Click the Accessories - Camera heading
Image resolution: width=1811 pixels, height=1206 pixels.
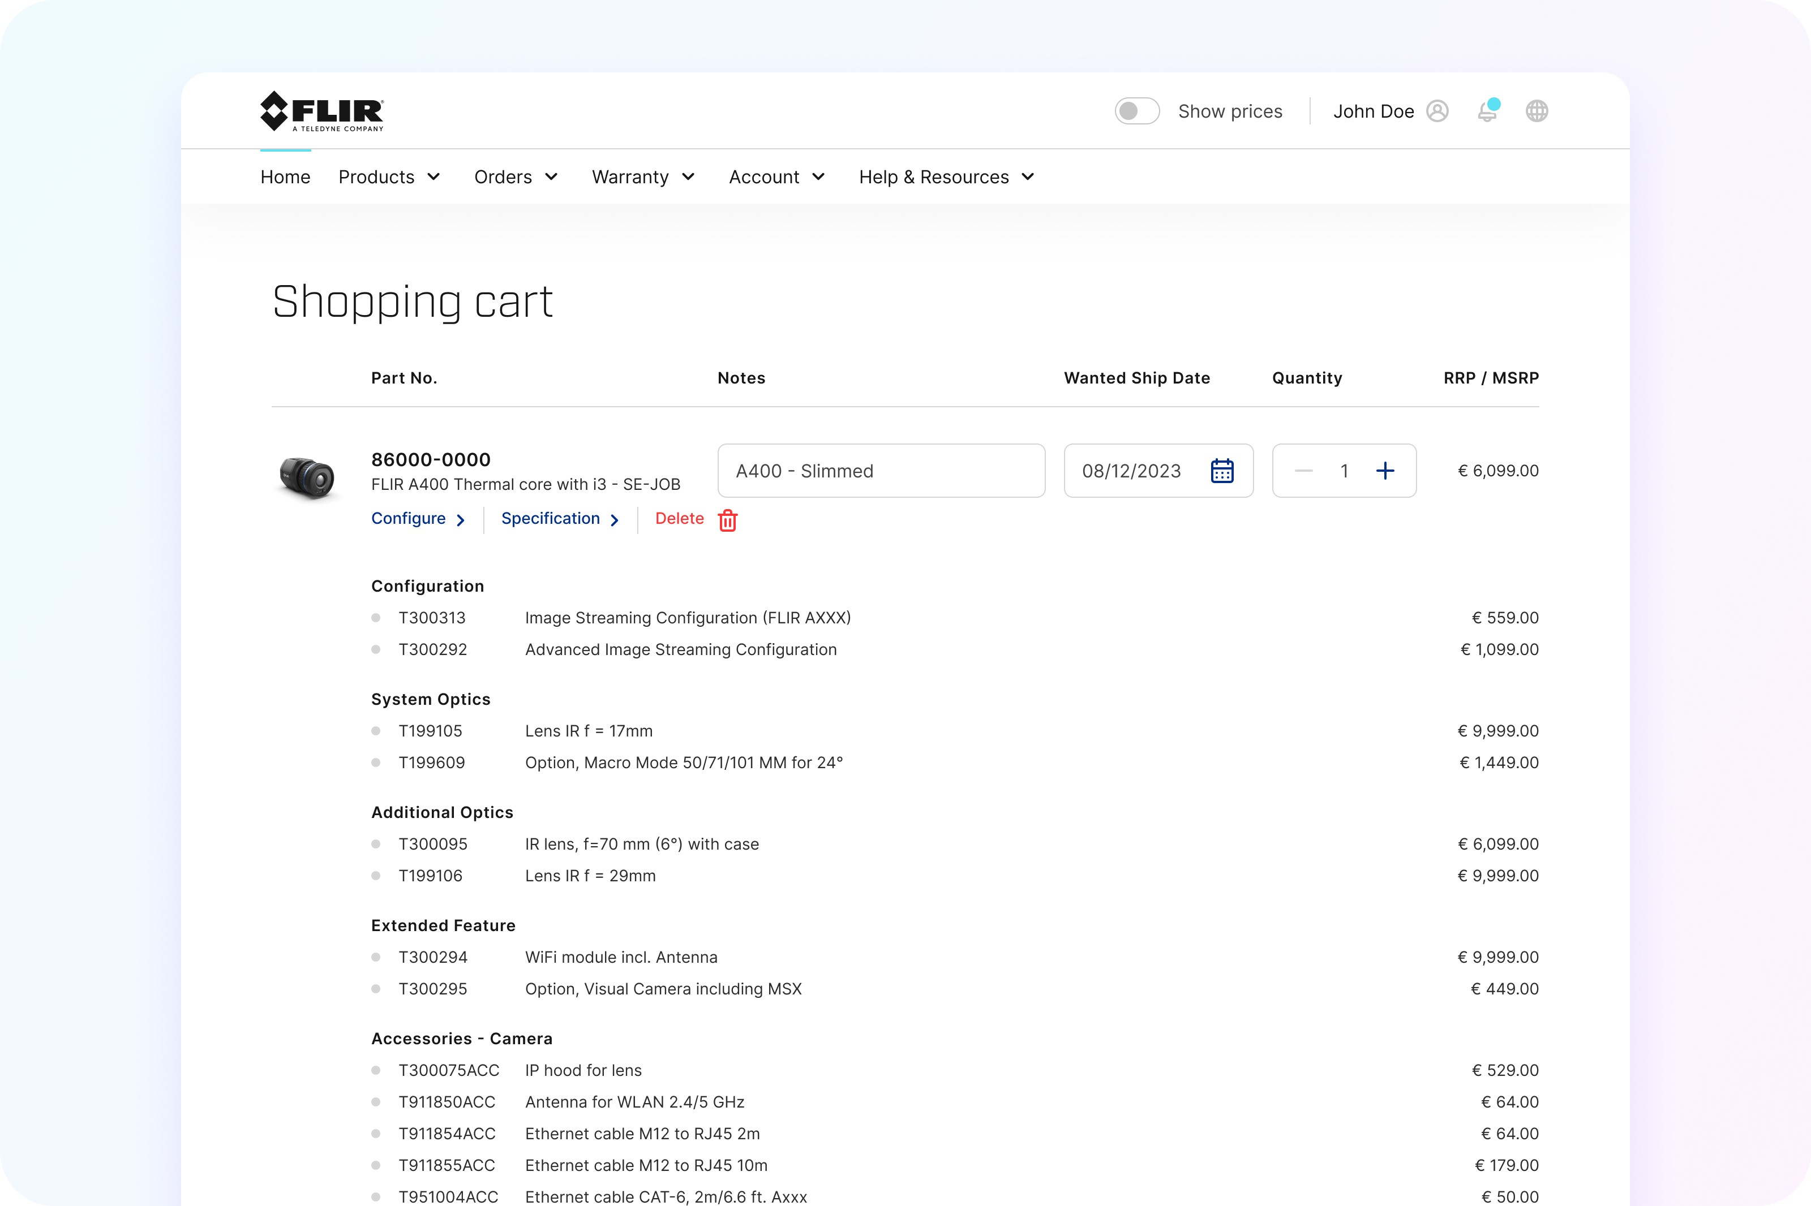[462, 1039]
